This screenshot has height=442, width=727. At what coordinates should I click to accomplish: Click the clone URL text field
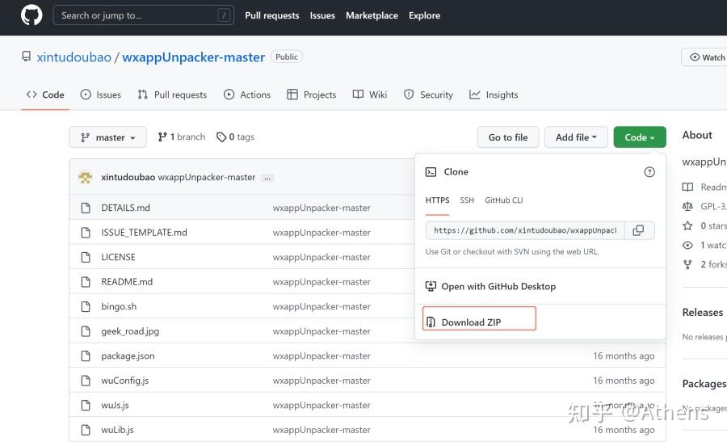click(525, 230)
